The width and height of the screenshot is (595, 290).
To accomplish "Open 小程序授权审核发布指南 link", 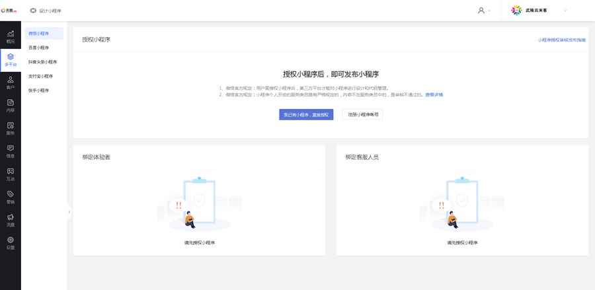I will [561, 40].
